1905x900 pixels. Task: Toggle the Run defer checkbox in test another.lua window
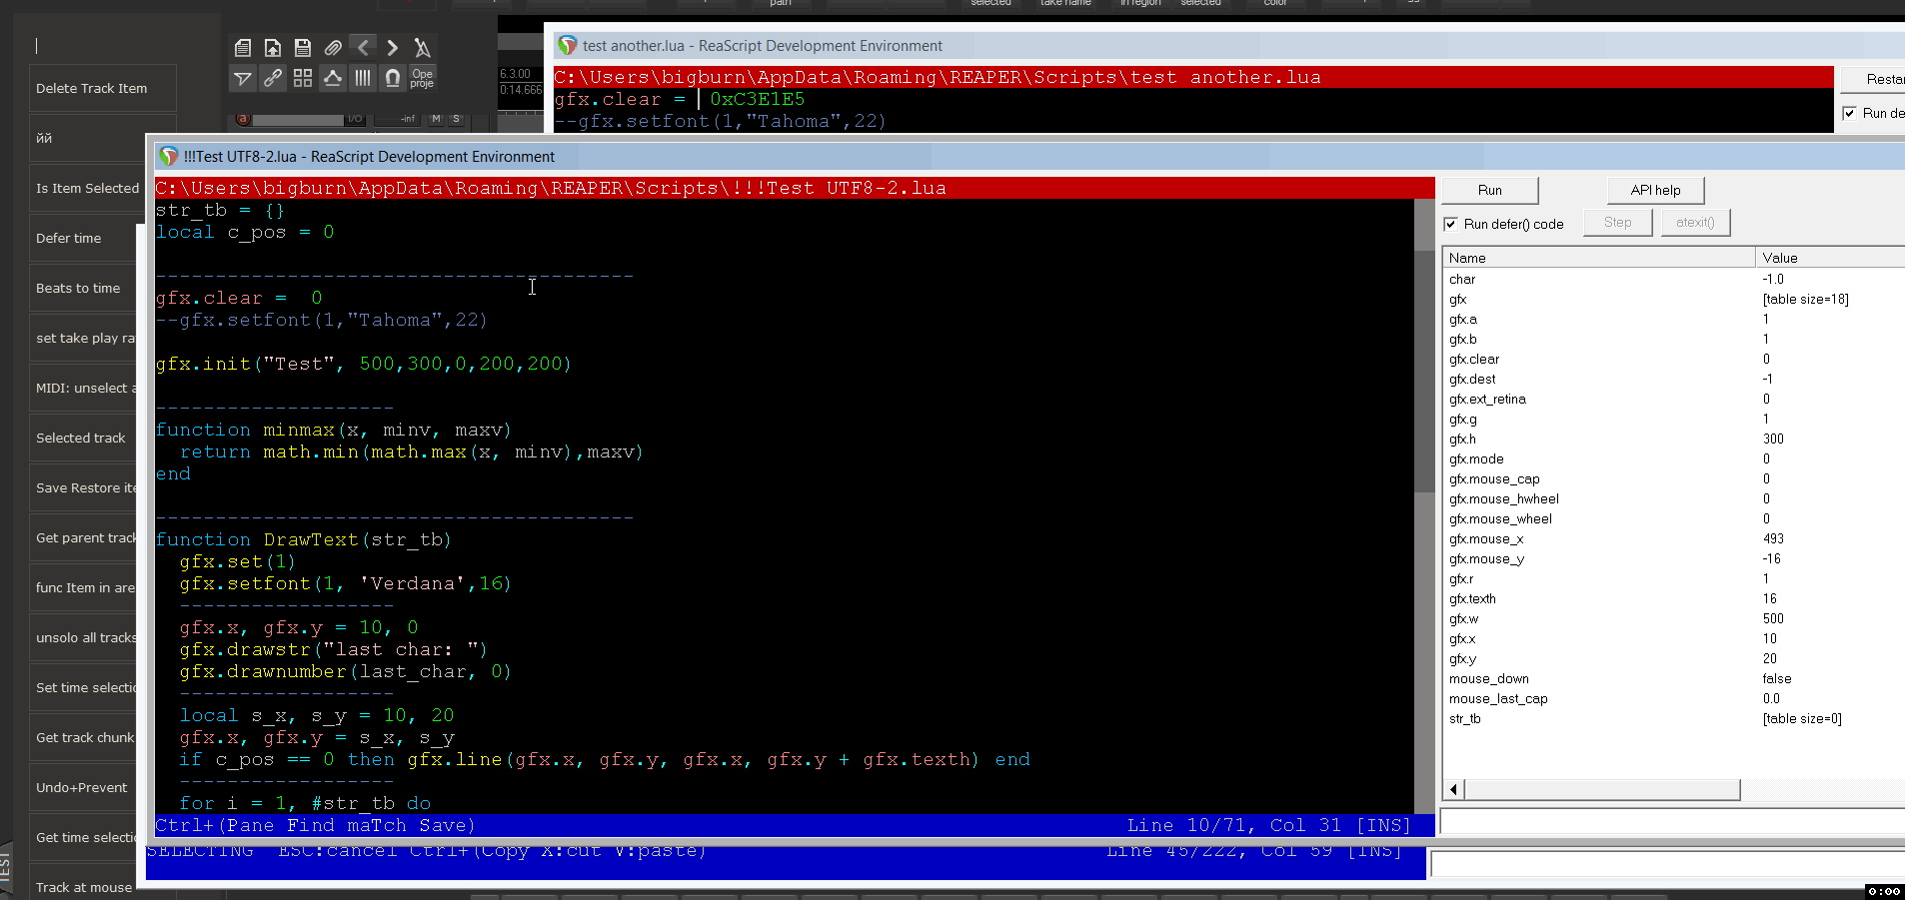tap(1850, 113)
